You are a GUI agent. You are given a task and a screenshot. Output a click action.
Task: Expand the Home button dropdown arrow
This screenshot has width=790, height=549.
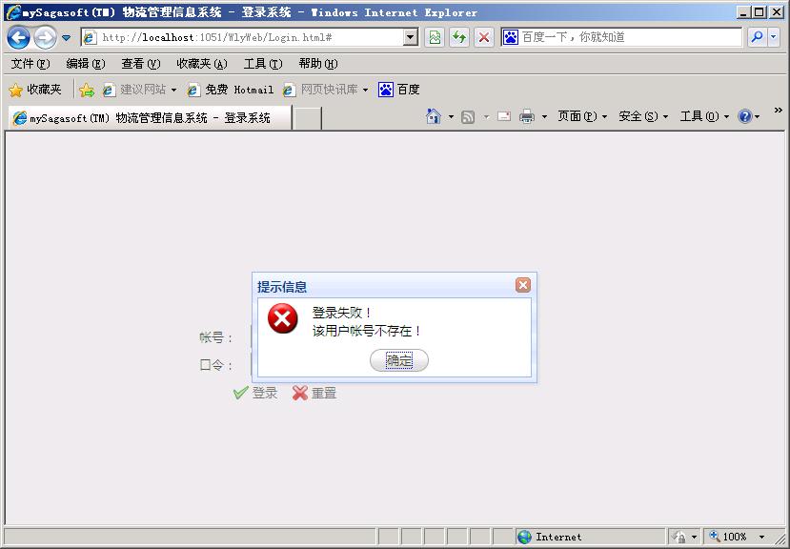pos(451,117)
